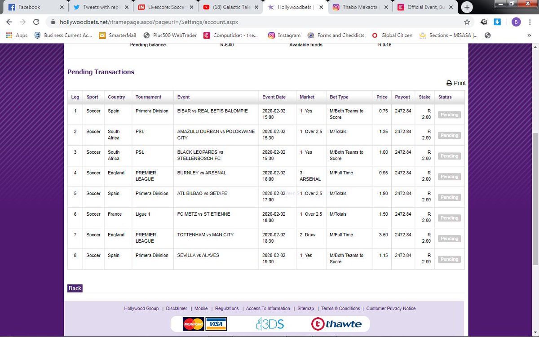Open the Global Citizen bookmark
Viewport: 539px width, 337px height.
pyautogui.click(x=392, y=35)
